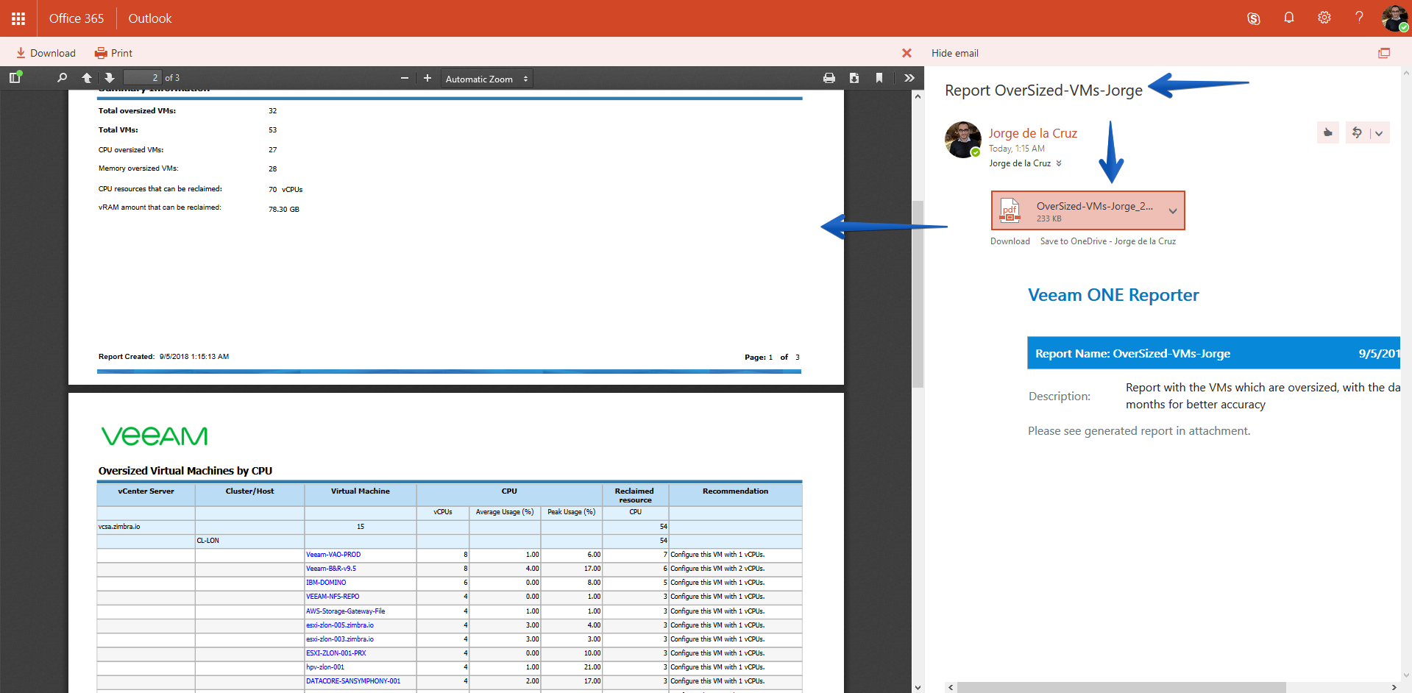Click the page number input field
The height and width of the screenshot is (693, 1412).
(142, 77)
